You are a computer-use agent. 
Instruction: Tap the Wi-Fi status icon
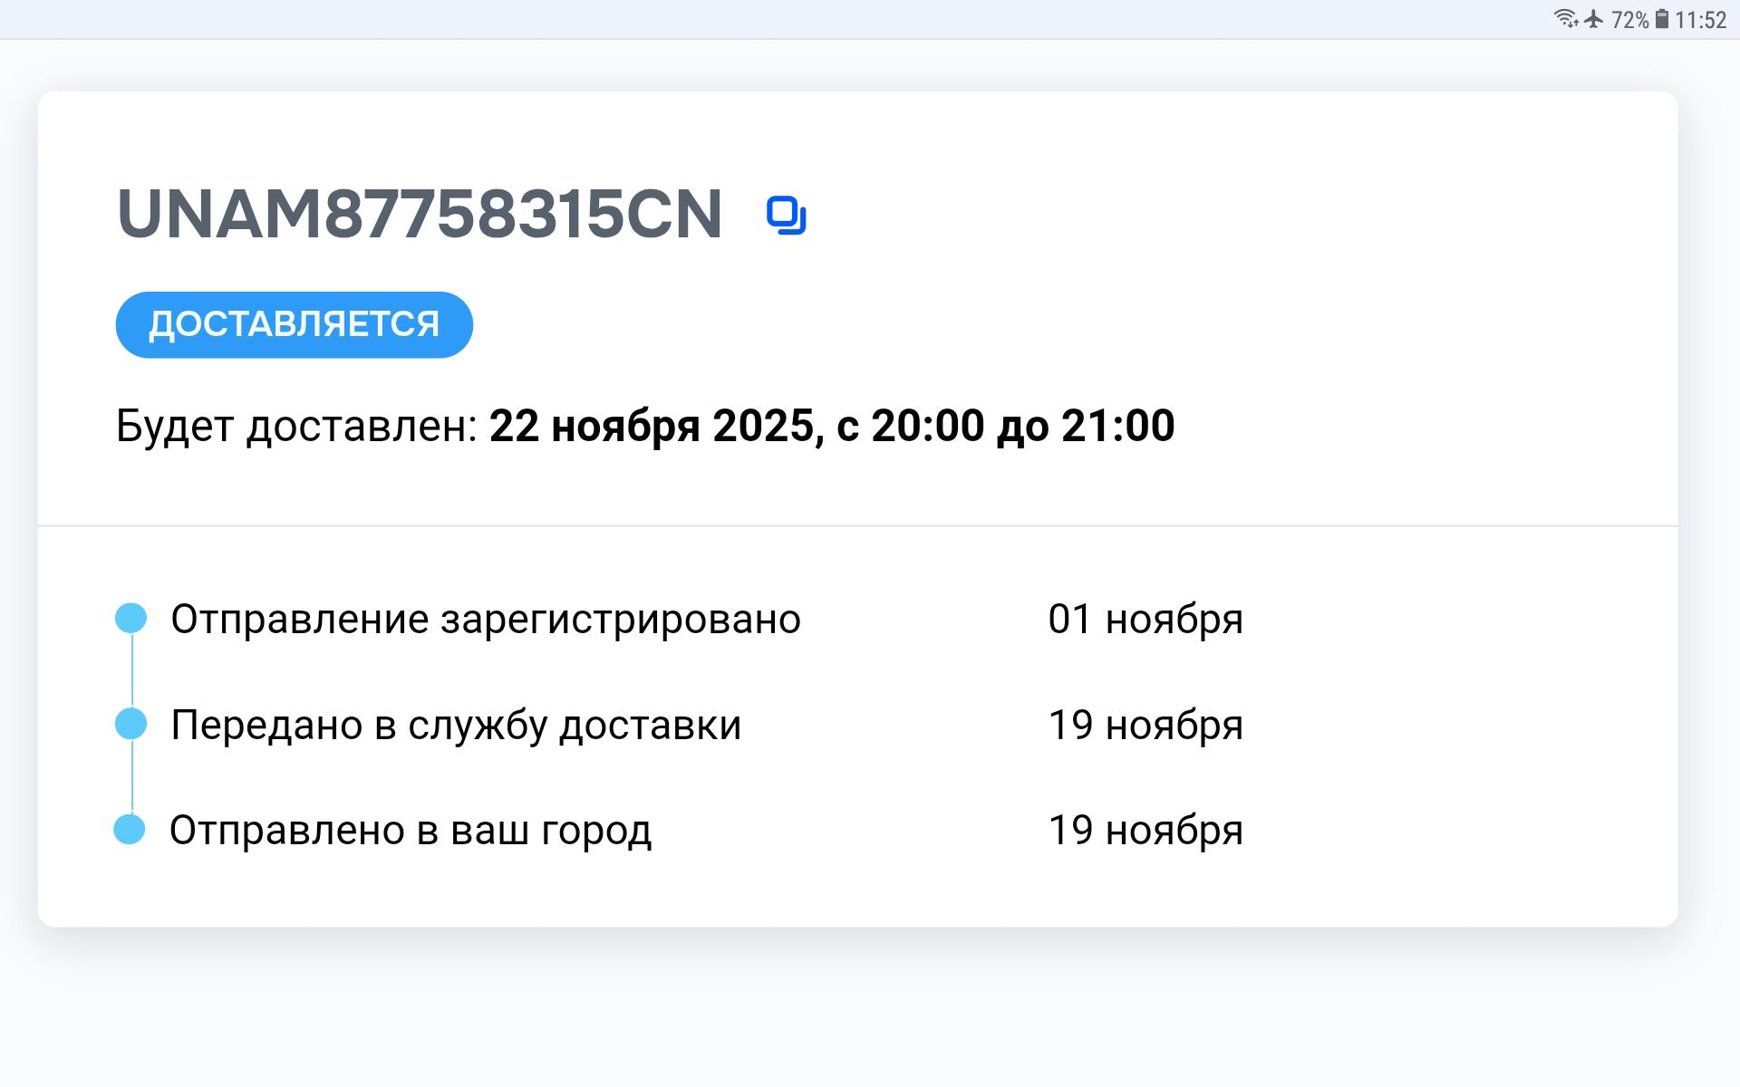1565,19
